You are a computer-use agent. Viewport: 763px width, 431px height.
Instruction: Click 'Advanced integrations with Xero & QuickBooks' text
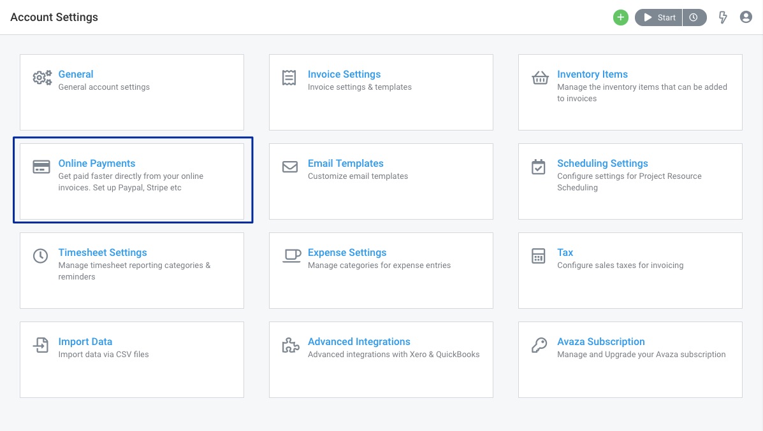(394, 354)
